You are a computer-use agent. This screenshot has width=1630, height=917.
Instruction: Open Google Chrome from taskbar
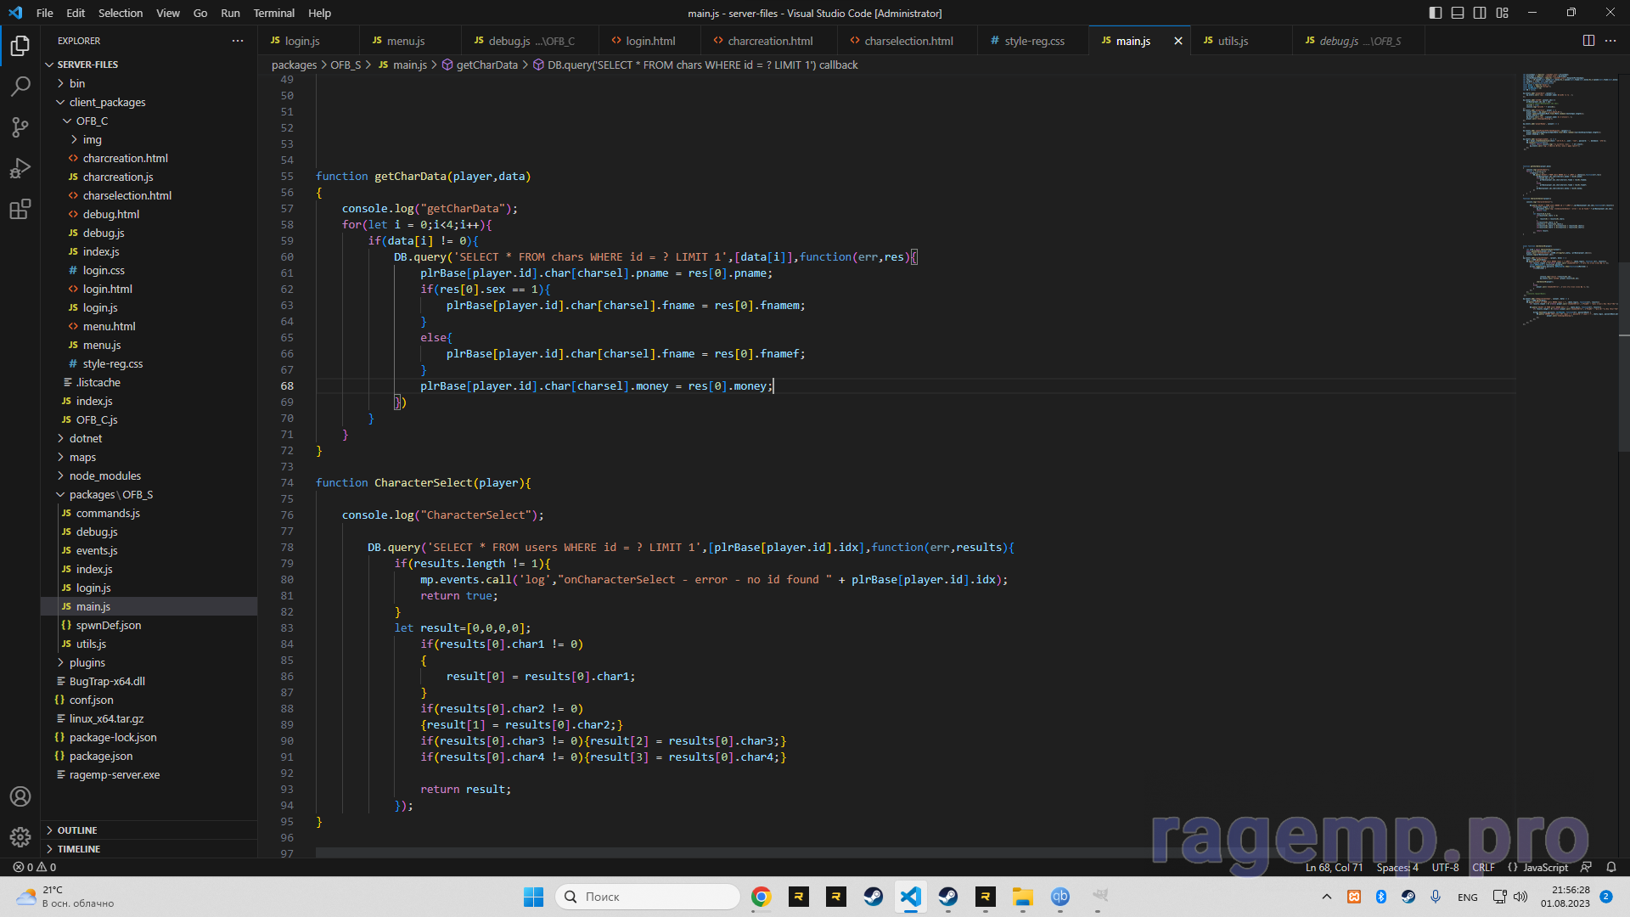[x=762, y=897]
